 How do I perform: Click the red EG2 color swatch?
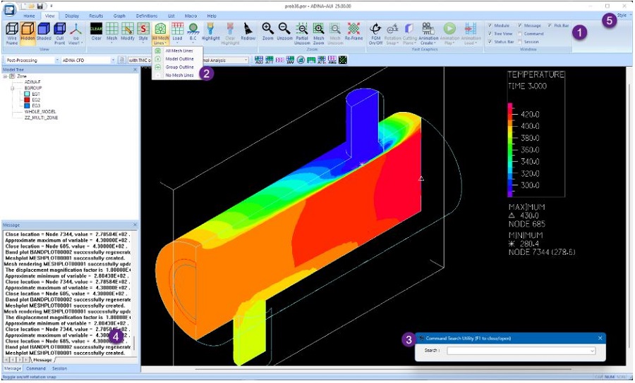click(27, 99)
